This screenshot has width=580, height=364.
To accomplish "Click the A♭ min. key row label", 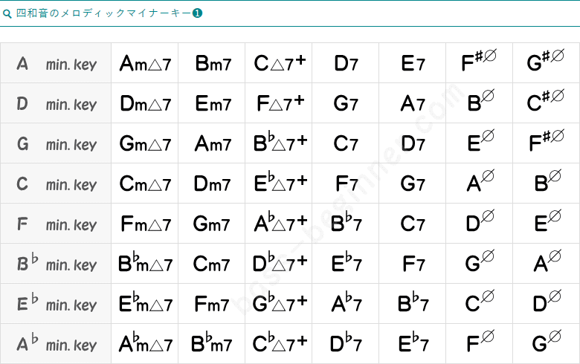I will pos(57,345).
